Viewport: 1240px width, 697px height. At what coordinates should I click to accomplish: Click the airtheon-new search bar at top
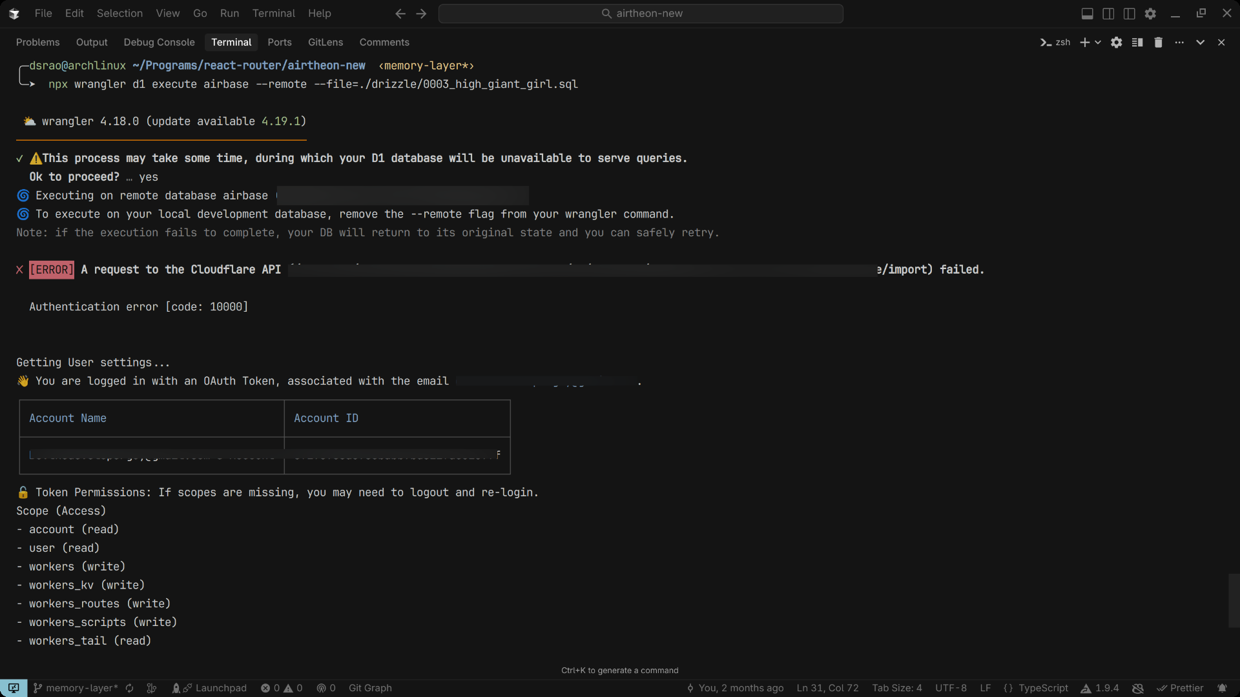click(x=640, y=13)
